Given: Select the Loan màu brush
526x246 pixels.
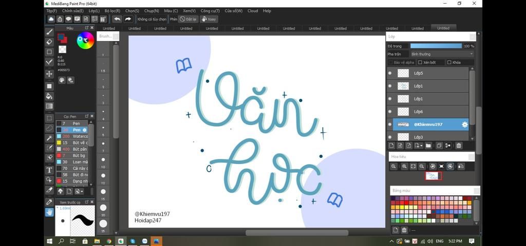Looking at the screenshot, I should click(72, 162).
